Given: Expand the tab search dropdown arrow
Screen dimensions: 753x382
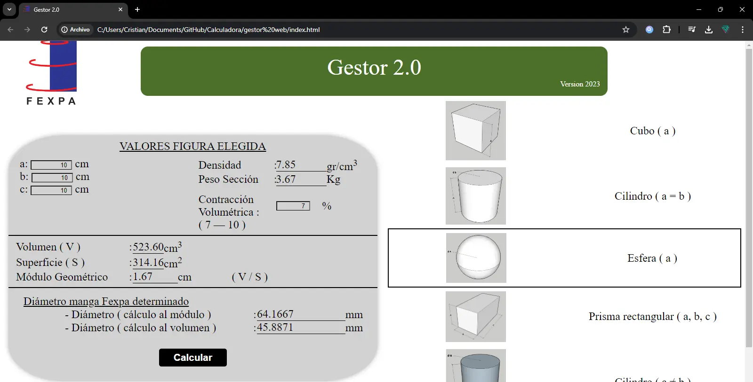Looking at the screenshot, I should [9, 9].
